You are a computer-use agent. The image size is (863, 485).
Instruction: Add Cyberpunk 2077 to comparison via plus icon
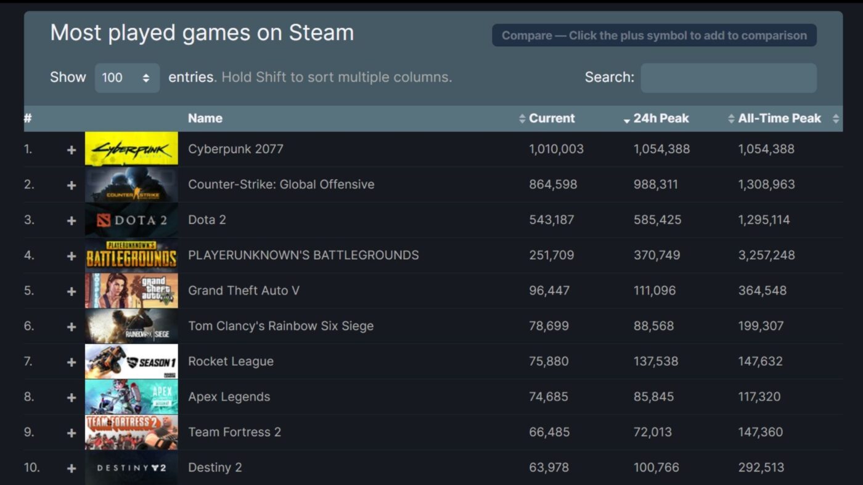pos(72,149)
